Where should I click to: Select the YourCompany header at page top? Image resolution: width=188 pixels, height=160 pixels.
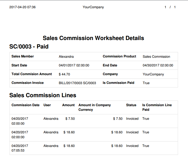pos(93,7)
